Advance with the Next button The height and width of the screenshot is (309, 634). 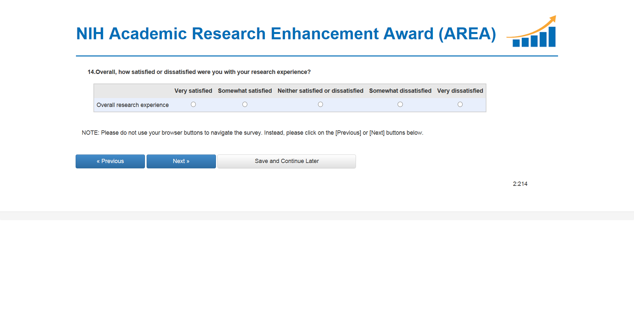click(181, 161)
